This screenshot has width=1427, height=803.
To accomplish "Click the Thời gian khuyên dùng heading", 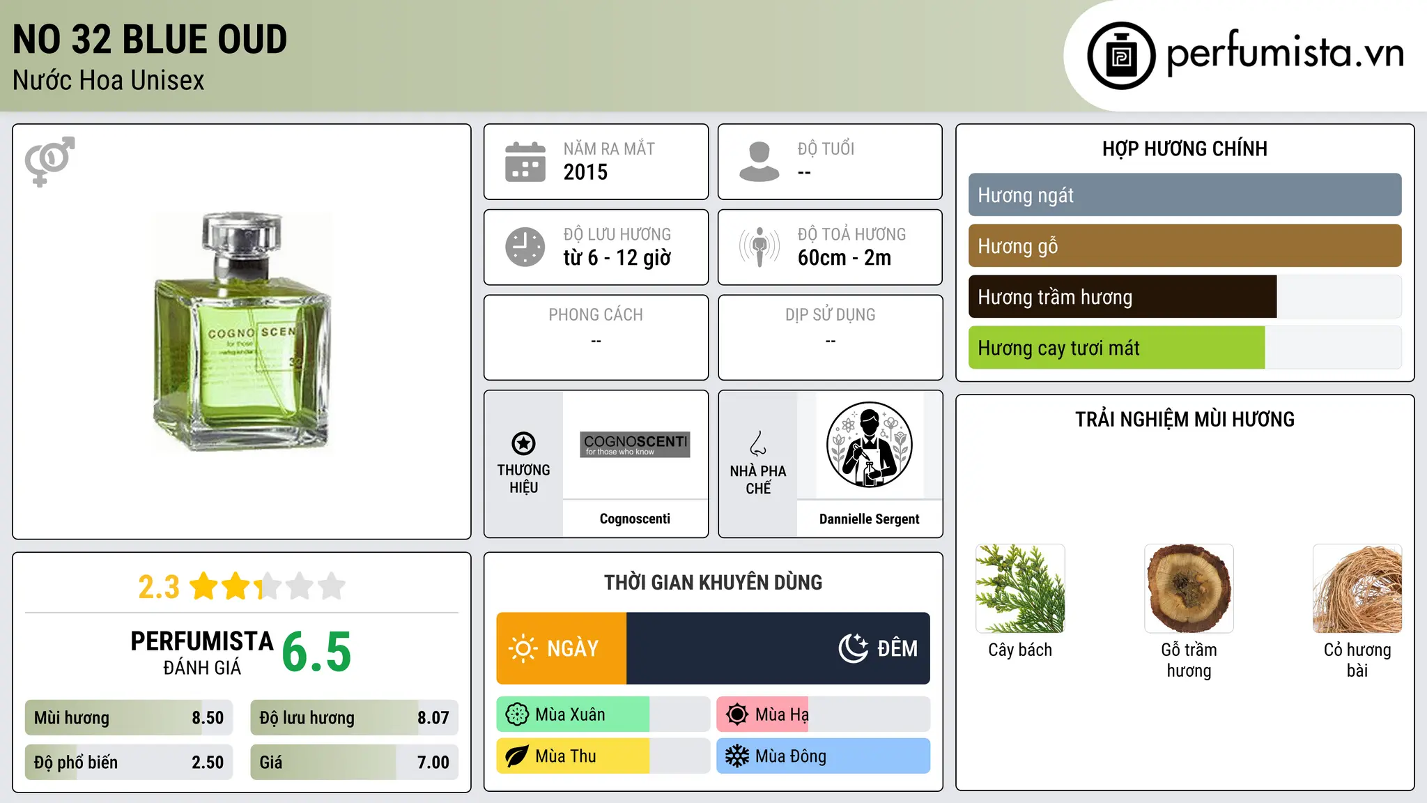I will point(713,582).
